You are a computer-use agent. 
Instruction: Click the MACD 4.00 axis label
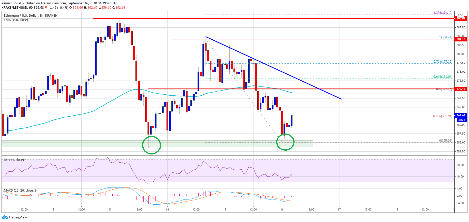459,188
